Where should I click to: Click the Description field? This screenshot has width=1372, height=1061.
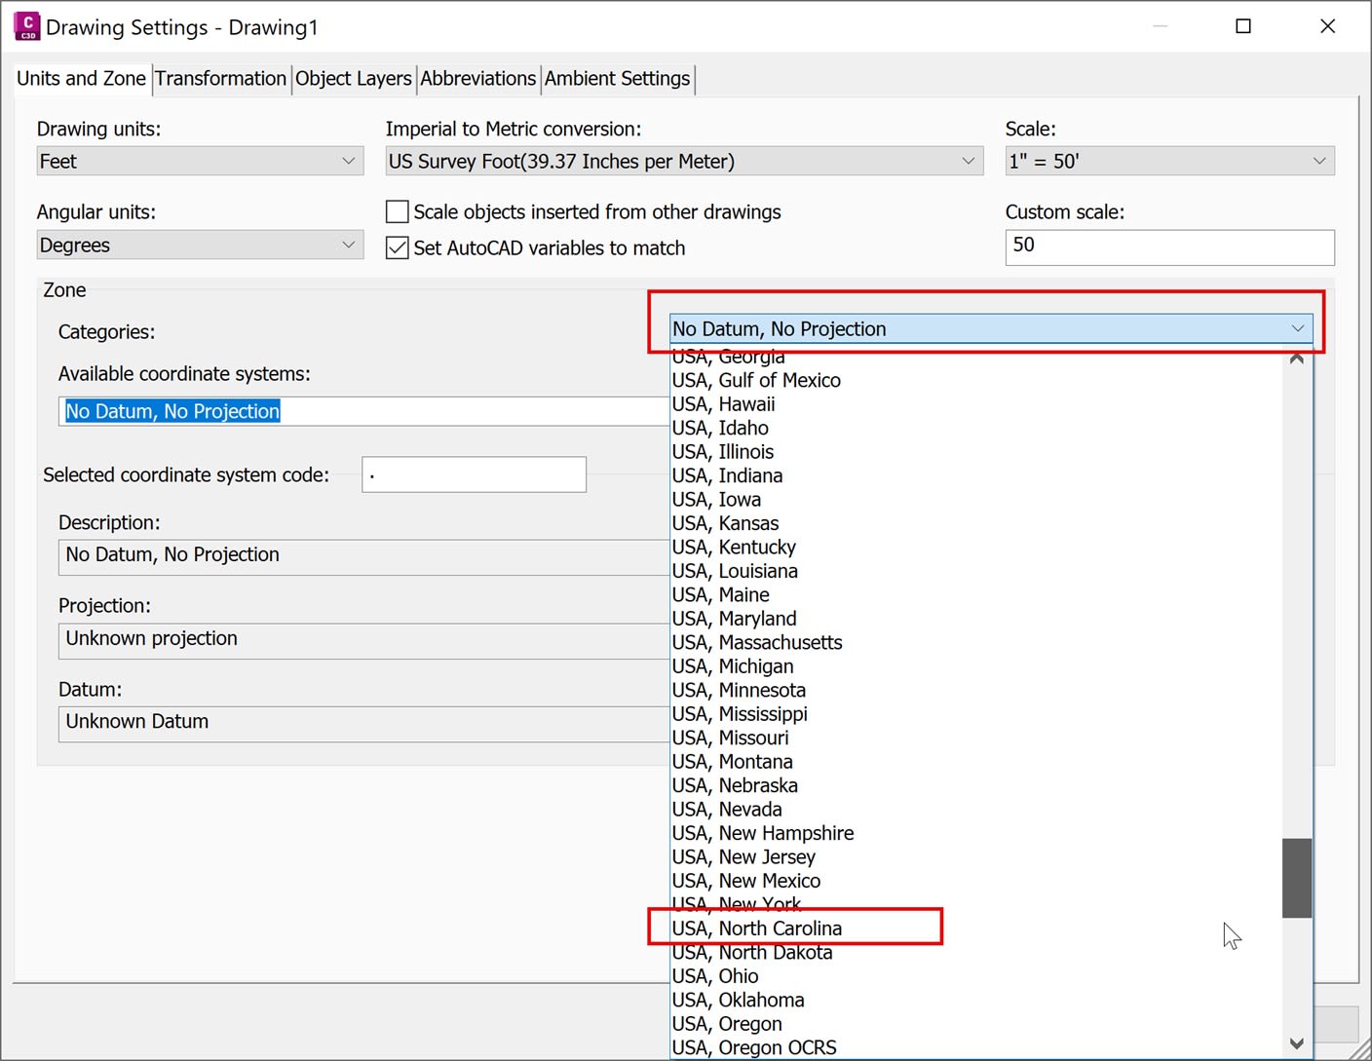[x=363, y=556]
